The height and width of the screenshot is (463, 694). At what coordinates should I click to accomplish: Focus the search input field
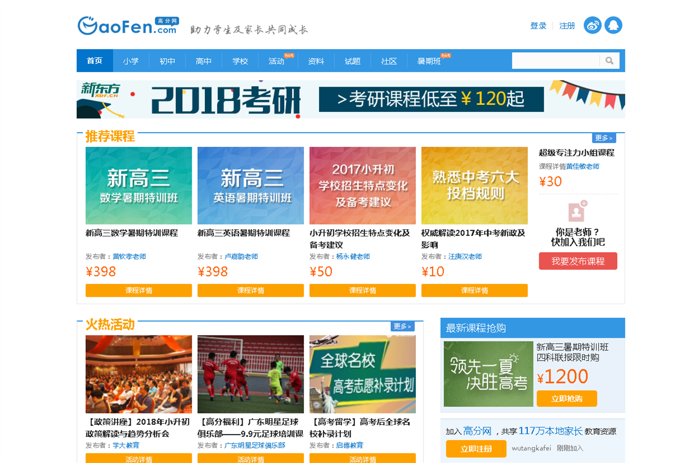(x=556, y=61)
